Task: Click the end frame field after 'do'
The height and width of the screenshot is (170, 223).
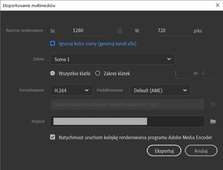Action: pyautogui.click(x=210, y=73)
